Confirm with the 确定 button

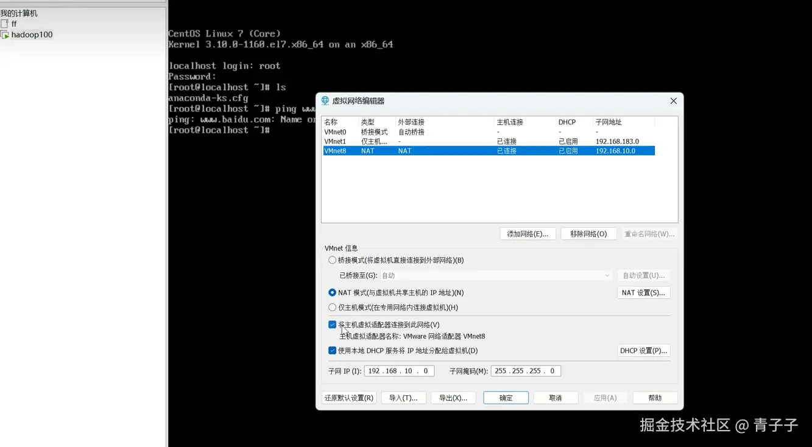[x=506, y=398]
